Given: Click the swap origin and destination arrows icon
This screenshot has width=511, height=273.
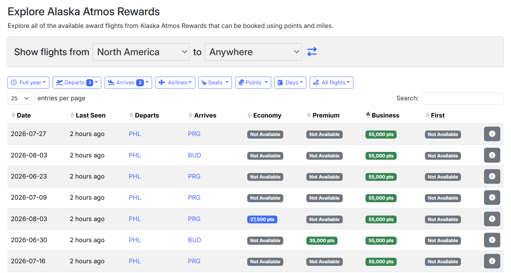Looking at the screenshot, I should (x=312, y=52).
